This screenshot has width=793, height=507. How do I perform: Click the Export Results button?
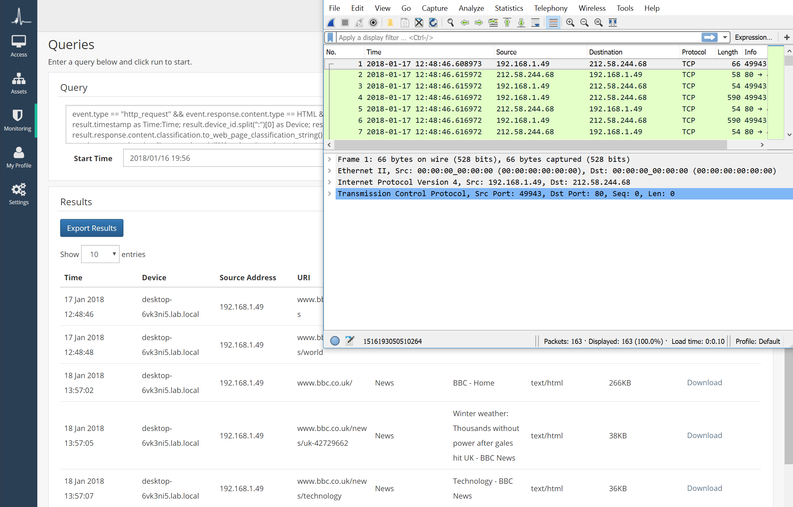pos(92,228)
